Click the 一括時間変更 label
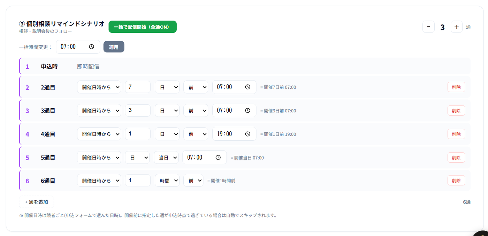The width and height of the screenshot is (488, 236). [36, 47]
